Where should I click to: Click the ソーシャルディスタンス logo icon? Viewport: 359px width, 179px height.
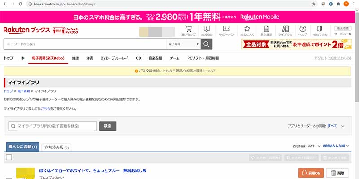click(66, 31)
